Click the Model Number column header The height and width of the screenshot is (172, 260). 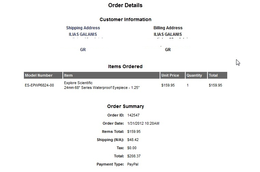click(x=43, y=75)
